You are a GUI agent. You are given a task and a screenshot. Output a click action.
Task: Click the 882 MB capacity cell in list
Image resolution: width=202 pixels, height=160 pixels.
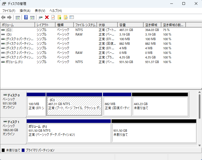point(124,44)
